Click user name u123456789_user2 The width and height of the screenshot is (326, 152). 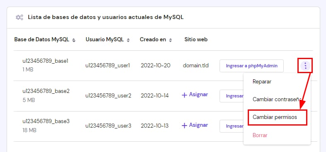click(x=108, y=95)
